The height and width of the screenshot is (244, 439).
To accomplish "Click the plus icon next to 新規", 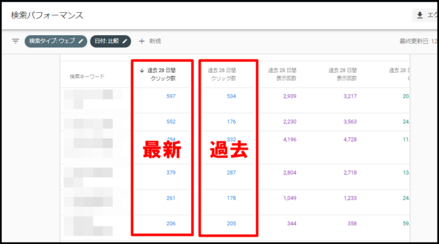I will [142, 41].
